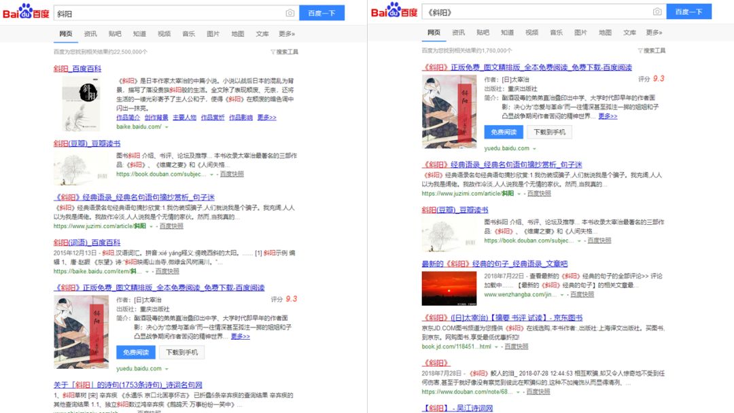Select 视频 tab in left window
The image size is (734, 413).
(164, 34)
